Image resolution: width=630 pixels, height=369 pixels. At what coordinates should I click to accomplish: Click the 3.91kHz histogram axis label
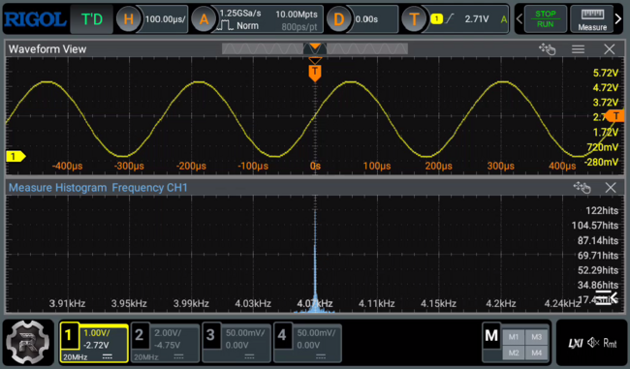pos(67,303)
